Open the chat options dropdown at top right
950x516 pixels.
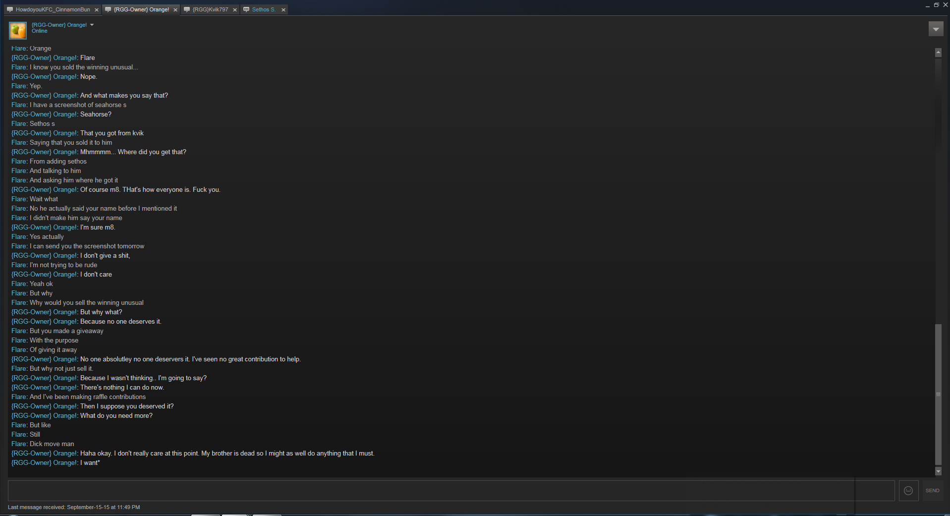[x=936, y=29]
